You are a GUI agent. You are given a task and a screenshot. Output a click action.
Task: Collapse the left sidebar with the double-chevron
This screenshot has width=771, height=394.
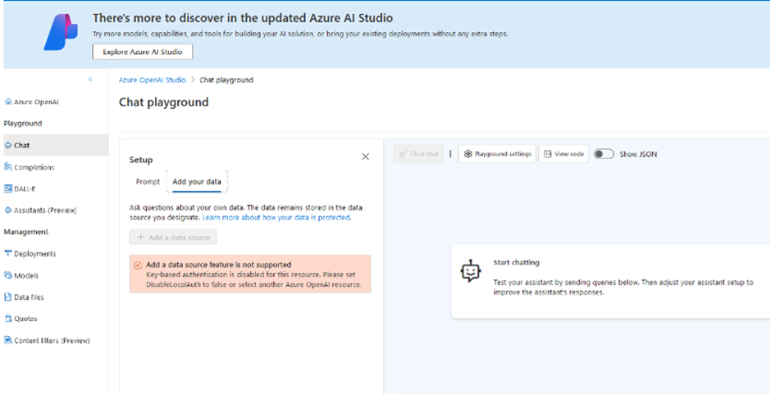pyautogui.click(x=90, y=79)
